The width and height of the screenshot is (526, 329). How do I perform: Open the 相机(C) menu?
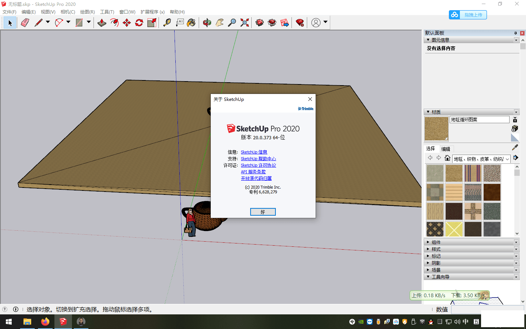[x=68, y=12]
